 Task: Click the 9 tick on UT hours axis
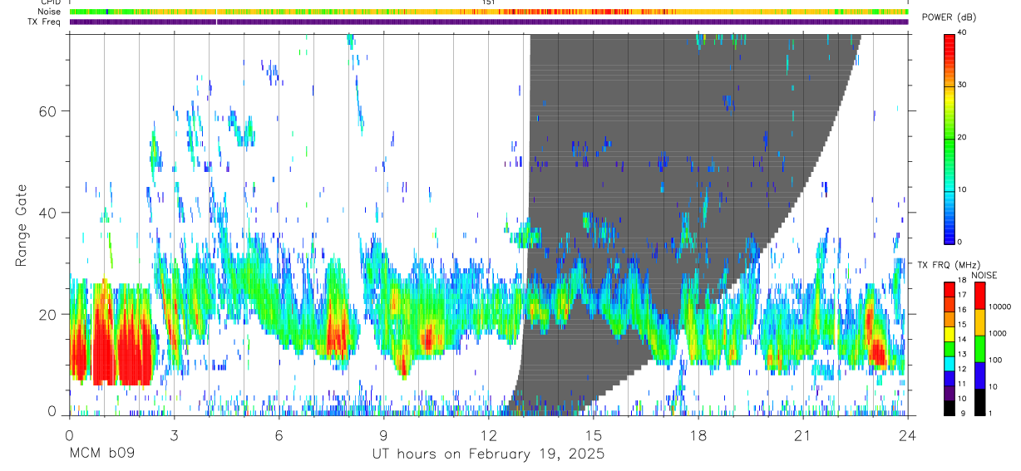pyautogui.click(x=383, y=434)
